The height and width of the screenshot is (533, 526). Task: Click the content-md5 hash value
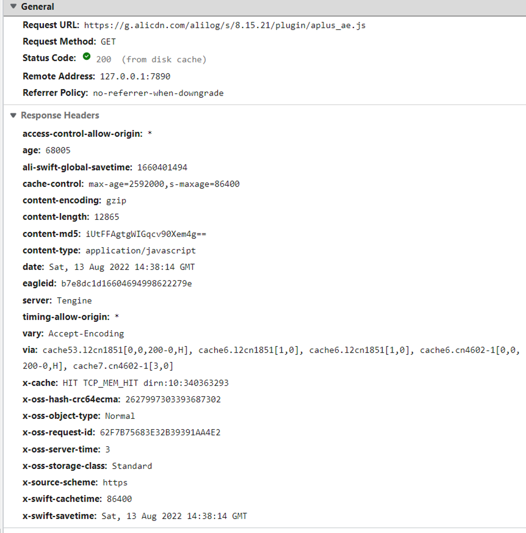tap(146, 234)
